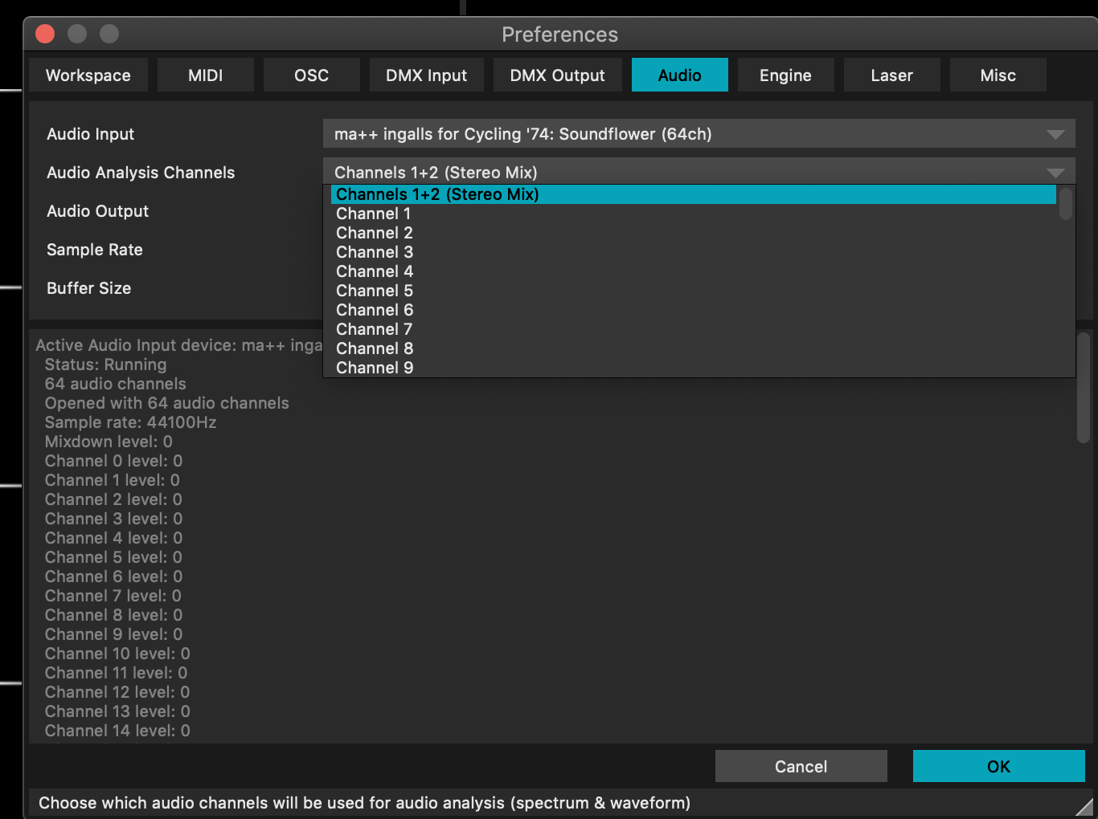This screenshot has height=819, width=1098.
Task: Click the Cancel button
Action: 801,766
